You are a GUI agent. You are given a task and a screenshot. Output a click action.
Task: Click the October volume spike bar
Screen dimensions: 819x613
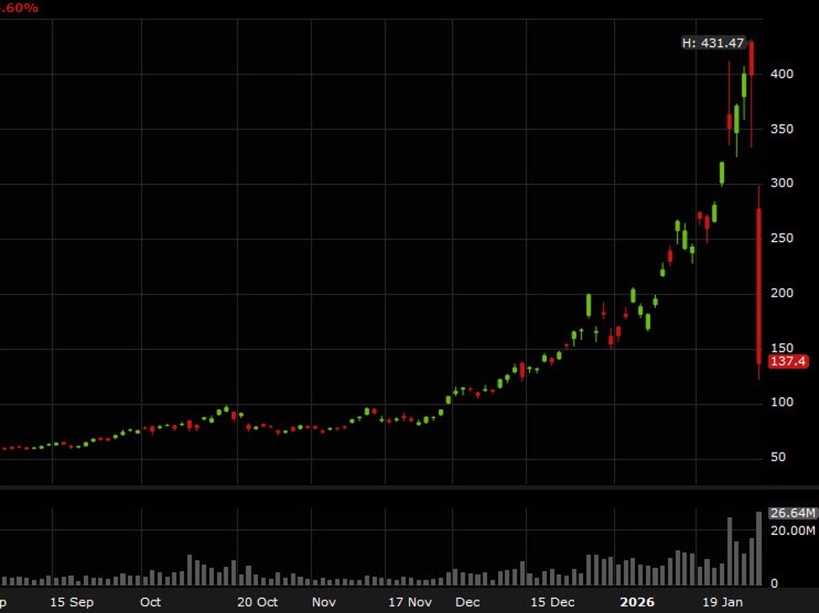[x=190, y=569]
